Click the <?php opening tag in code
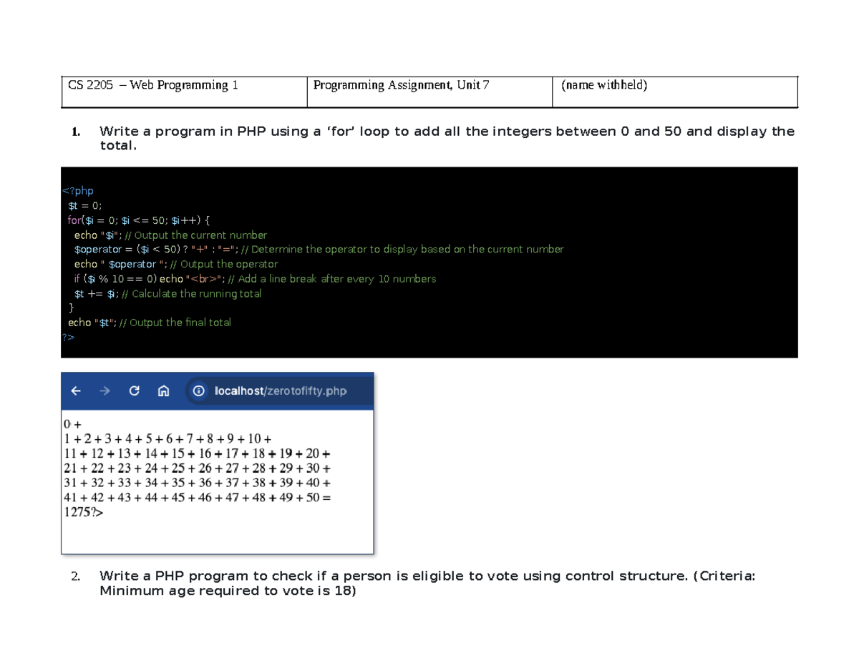 [77, 190]
